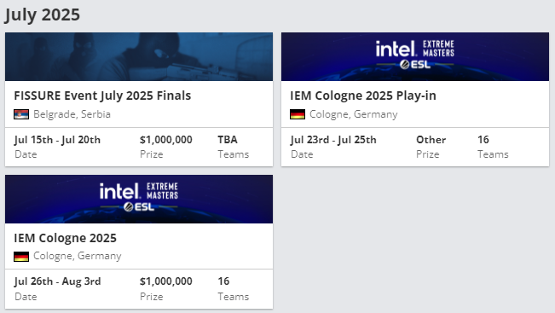Viewport: 555px width, 313px height.
Task: Click the July 2025 heading
Action: pyautogui.click(x=42, y=15)
